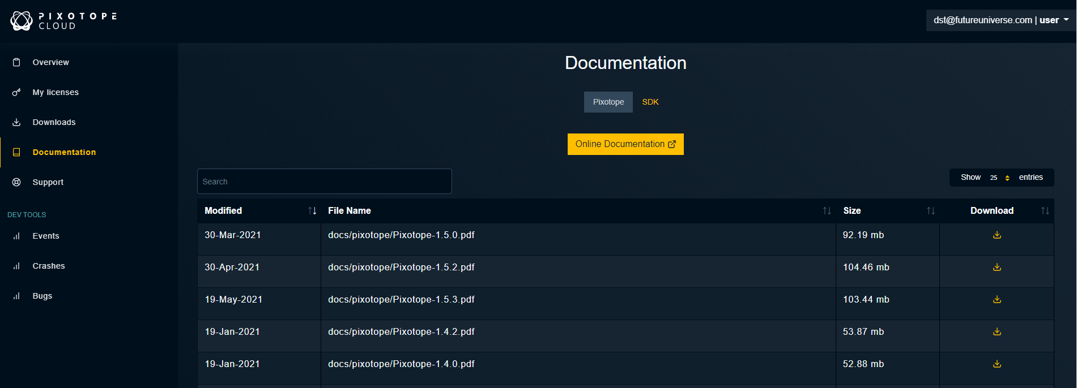This screenshot has width=1077, height=388.
Task: Download Pixotope-1.4.2.pdf via its download icon
Action: 997,331
